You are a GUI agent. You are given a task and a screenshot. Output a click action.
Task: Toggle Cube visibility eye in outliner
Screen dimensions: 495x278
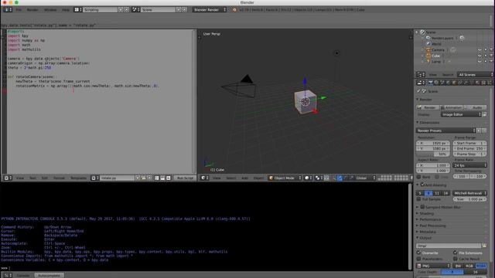(480, 56)
